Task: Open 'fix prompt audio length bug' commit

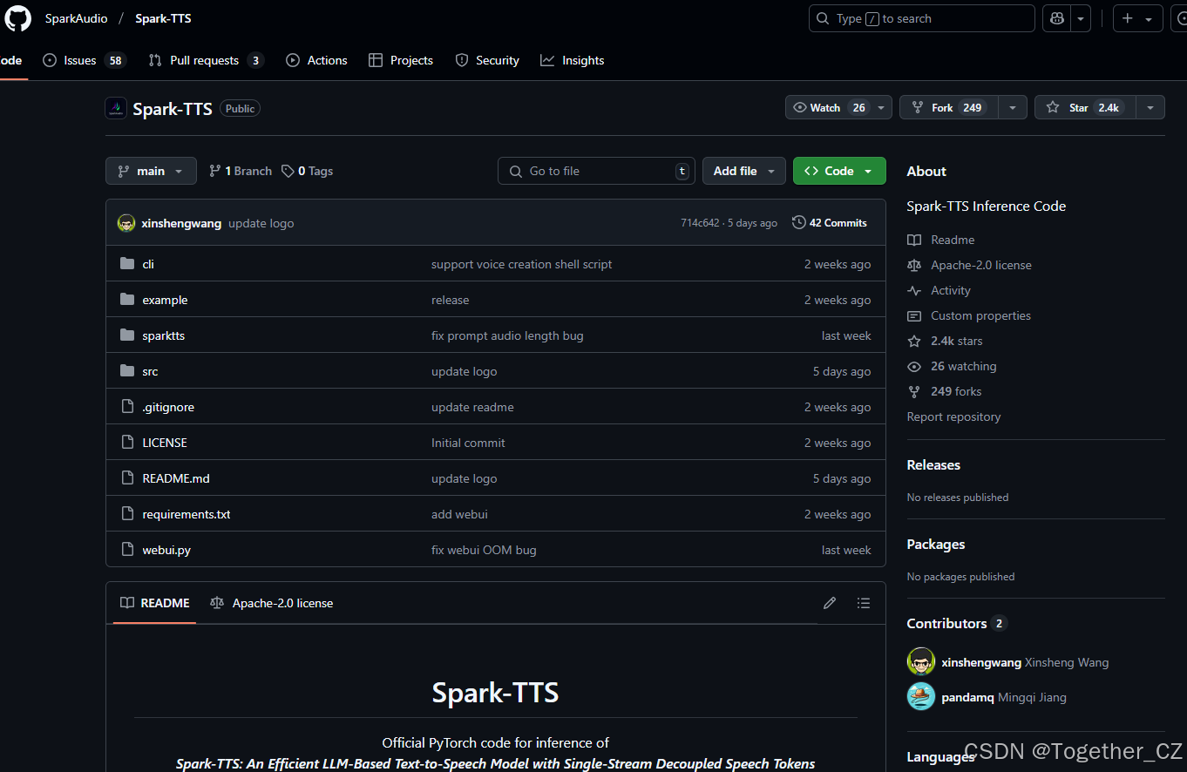Action: (507, 335)
